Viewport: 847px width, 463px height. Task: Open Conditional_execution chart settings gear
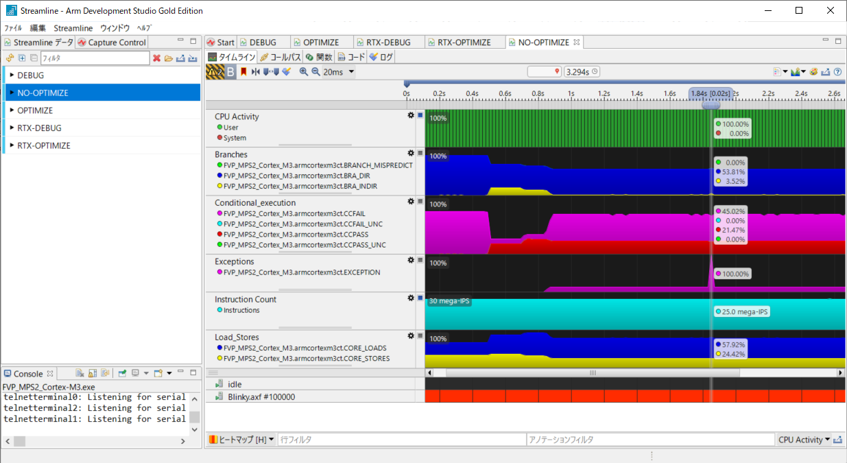(411, 201)
